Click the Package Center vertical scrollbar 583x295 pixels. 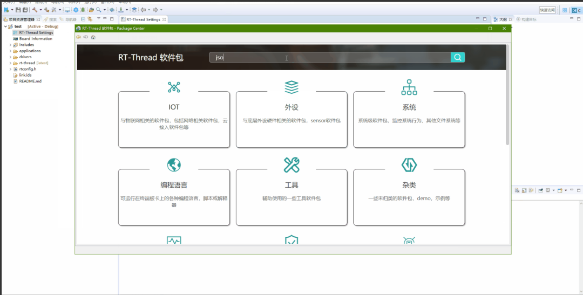pos(507,97)
